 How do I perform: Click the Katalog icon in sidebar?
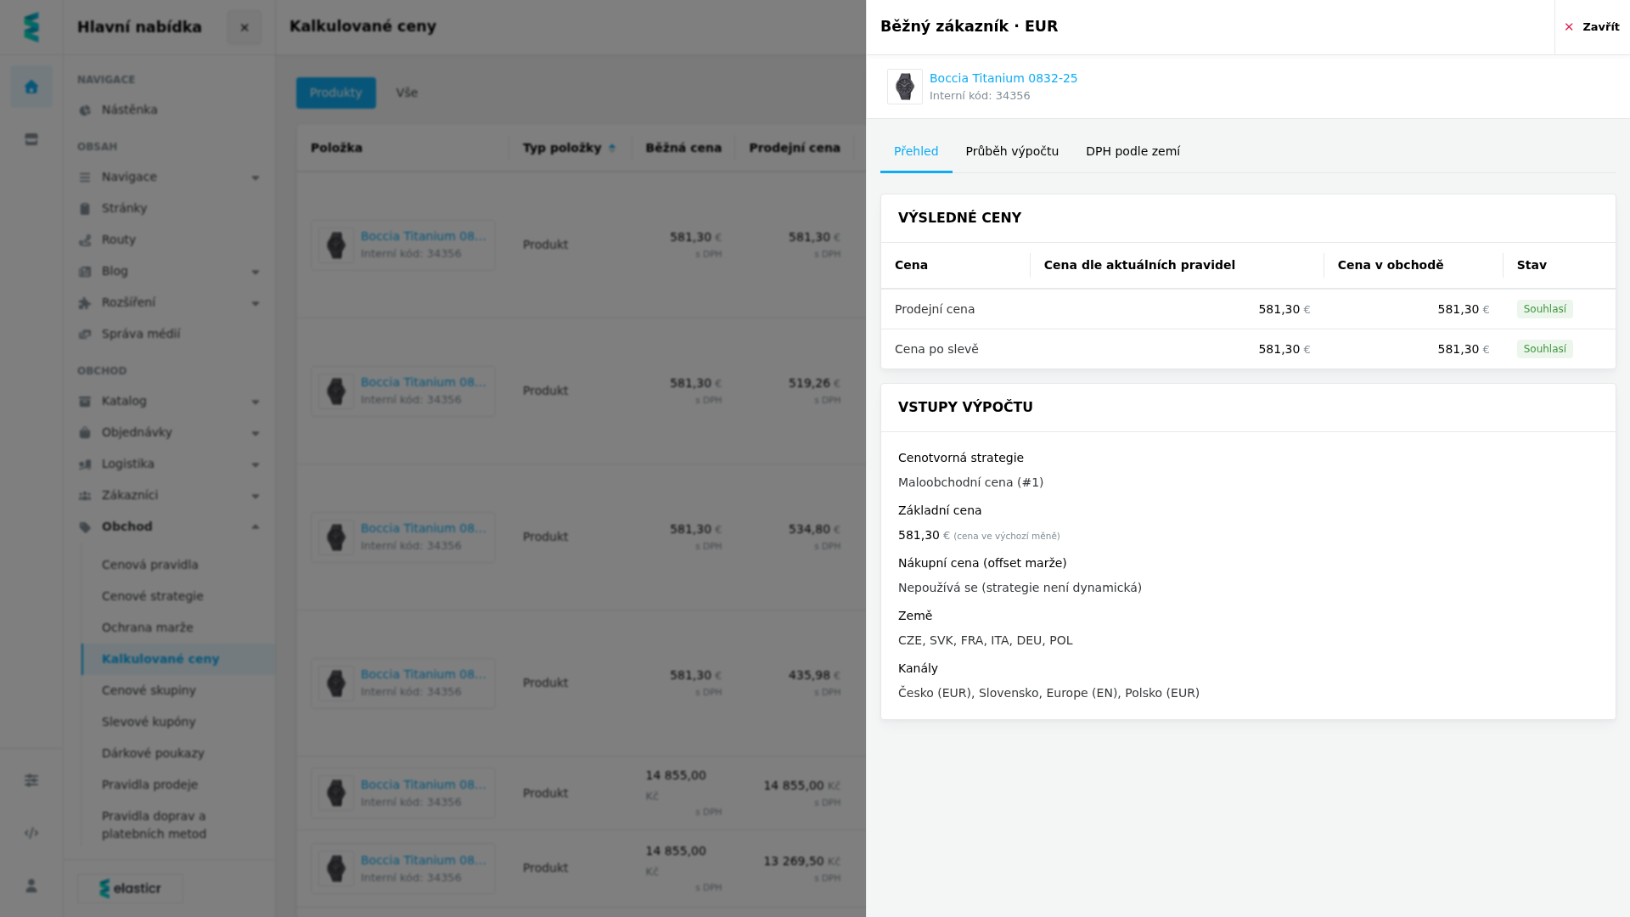(x=85, y=402)
